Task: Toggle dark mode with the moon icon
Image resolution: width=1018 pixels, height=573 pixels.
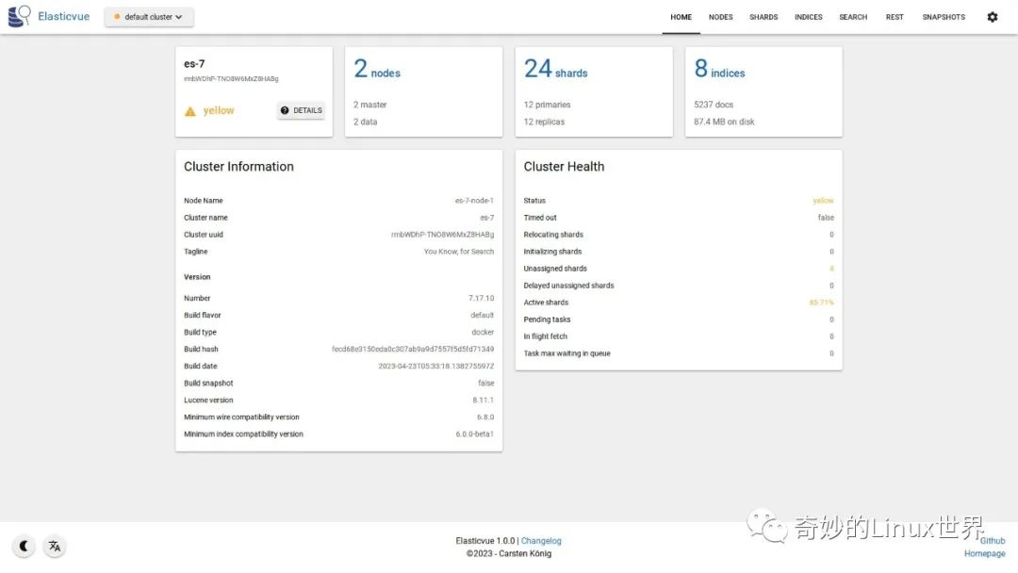Action: click(24, 546)
